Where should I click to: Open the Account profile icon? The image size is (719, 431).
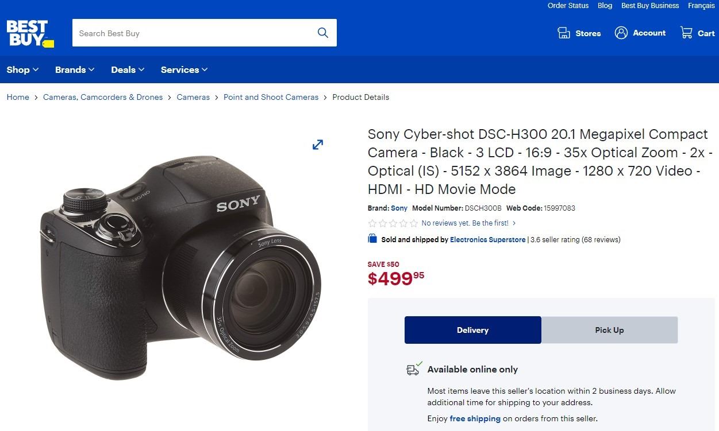[621, 33]
